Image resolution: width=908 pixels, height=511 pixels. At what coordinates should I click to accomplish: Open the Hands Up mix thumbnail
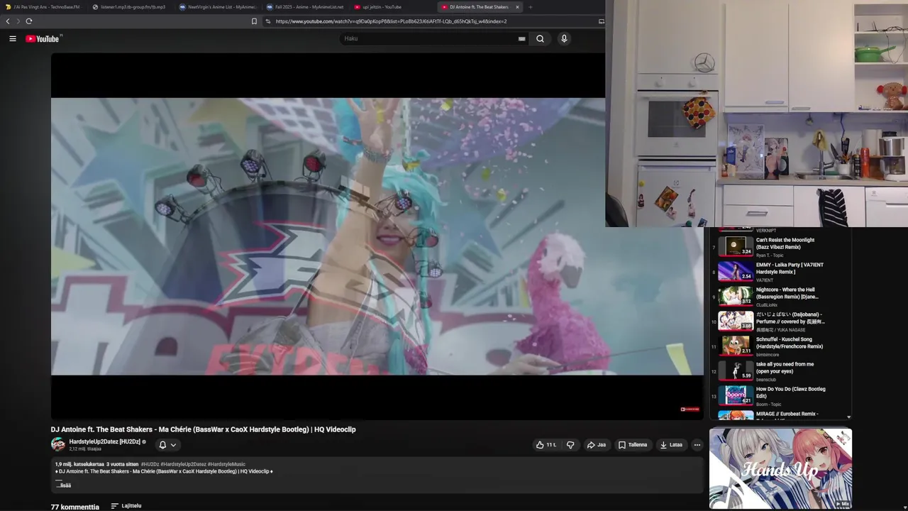780,468
